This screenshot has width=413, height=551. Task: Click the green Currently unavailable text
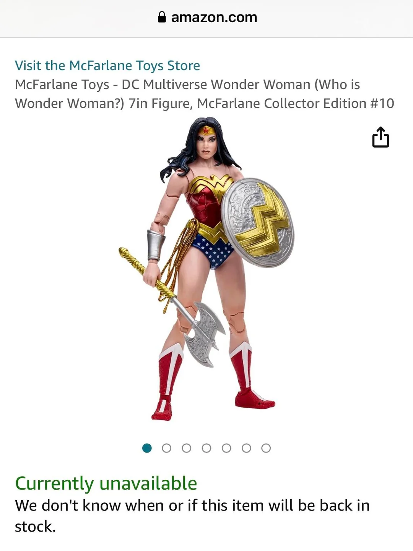[x=106, y=483]
